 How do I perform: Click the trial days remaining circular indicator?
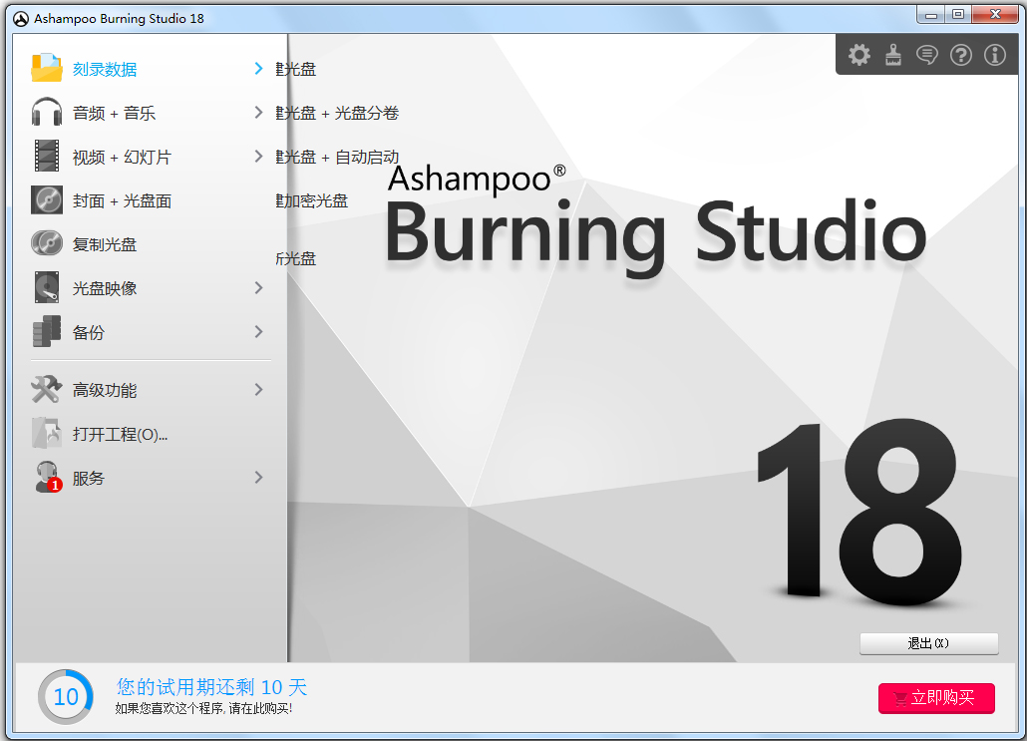click(66, 697)
